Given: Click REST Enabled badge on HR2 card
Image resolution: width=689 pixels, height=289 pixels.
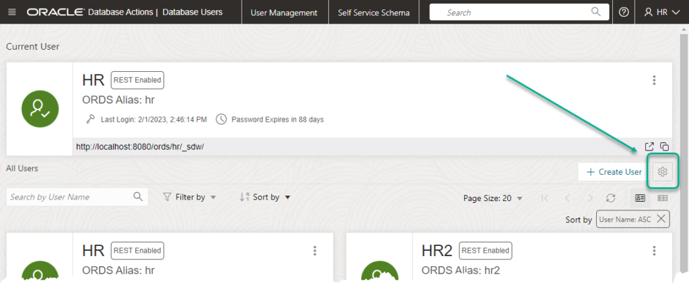Looking at the screenshot, I should (486, 250).
